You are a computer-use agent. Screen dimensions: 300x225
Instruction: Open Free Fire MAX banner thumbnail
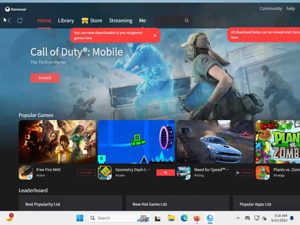click(x=57, y=142)
